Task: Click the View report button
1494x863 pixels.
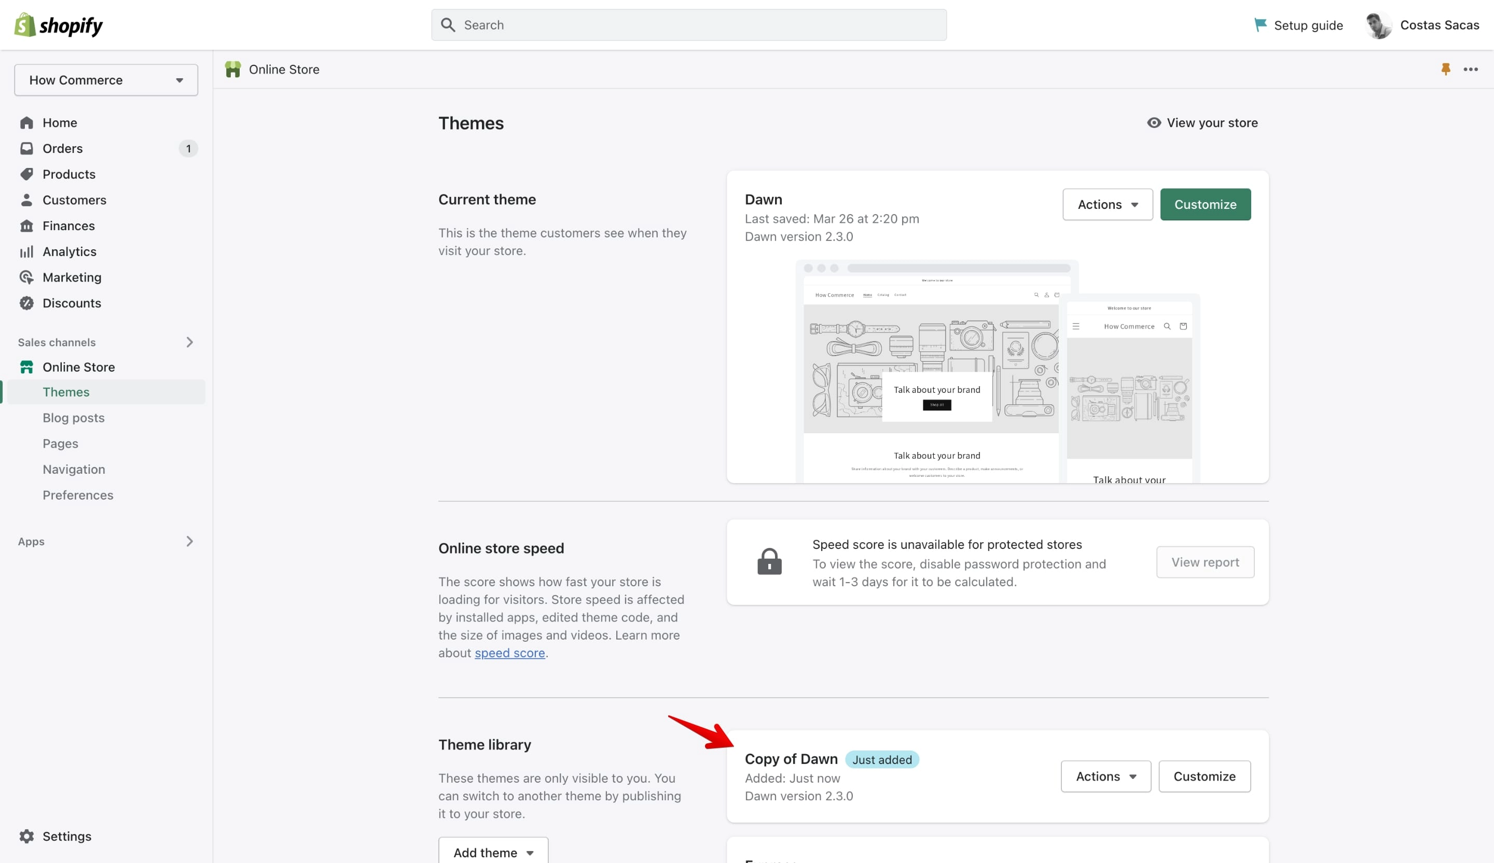Action: tap(1205, 562)
